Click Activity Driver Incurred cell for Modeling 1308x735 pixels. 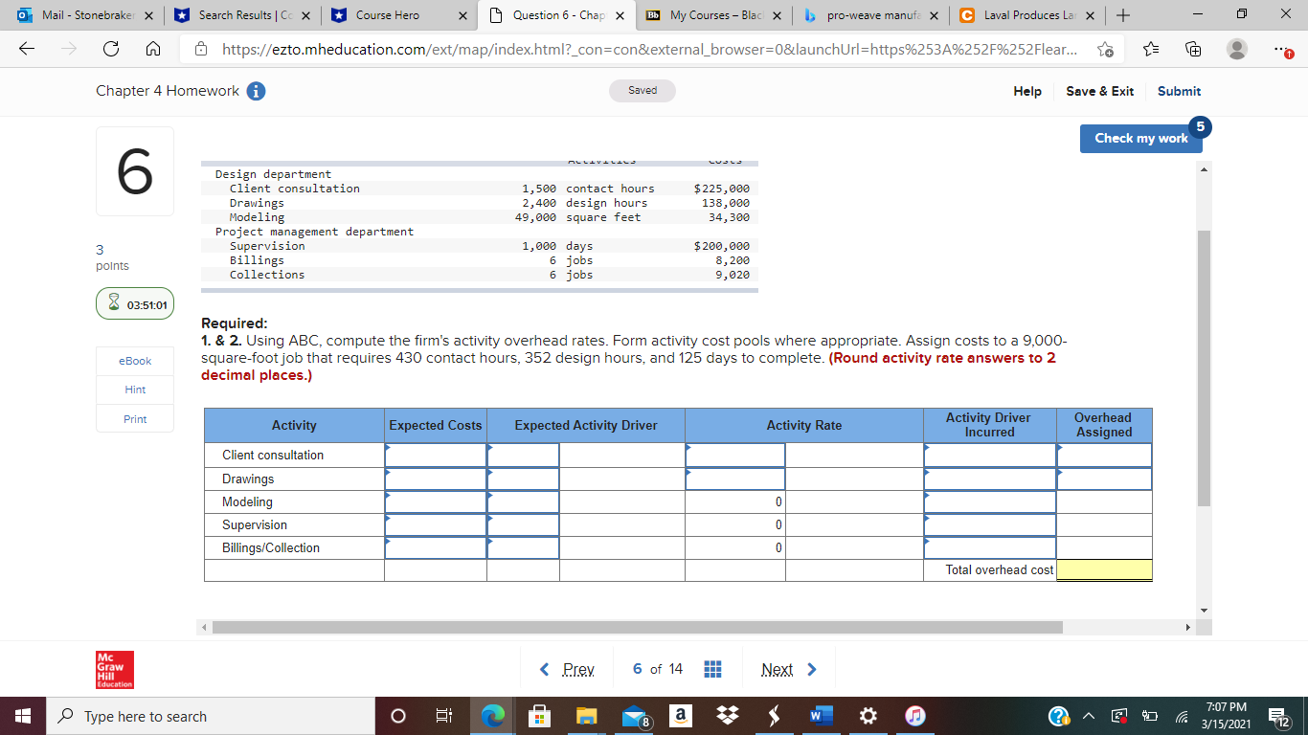[x=990, y=501]
